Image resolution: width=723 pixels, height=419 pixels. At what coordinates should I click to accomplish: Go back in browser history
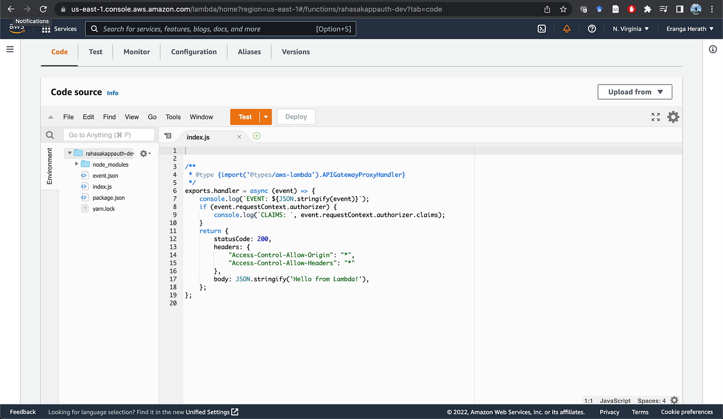11,9
